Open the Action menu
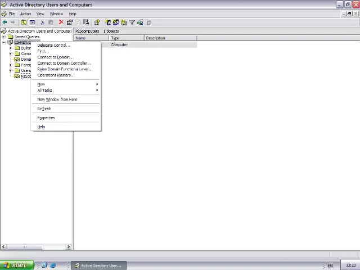The image size is (360, 270). [x=25, y=13]
